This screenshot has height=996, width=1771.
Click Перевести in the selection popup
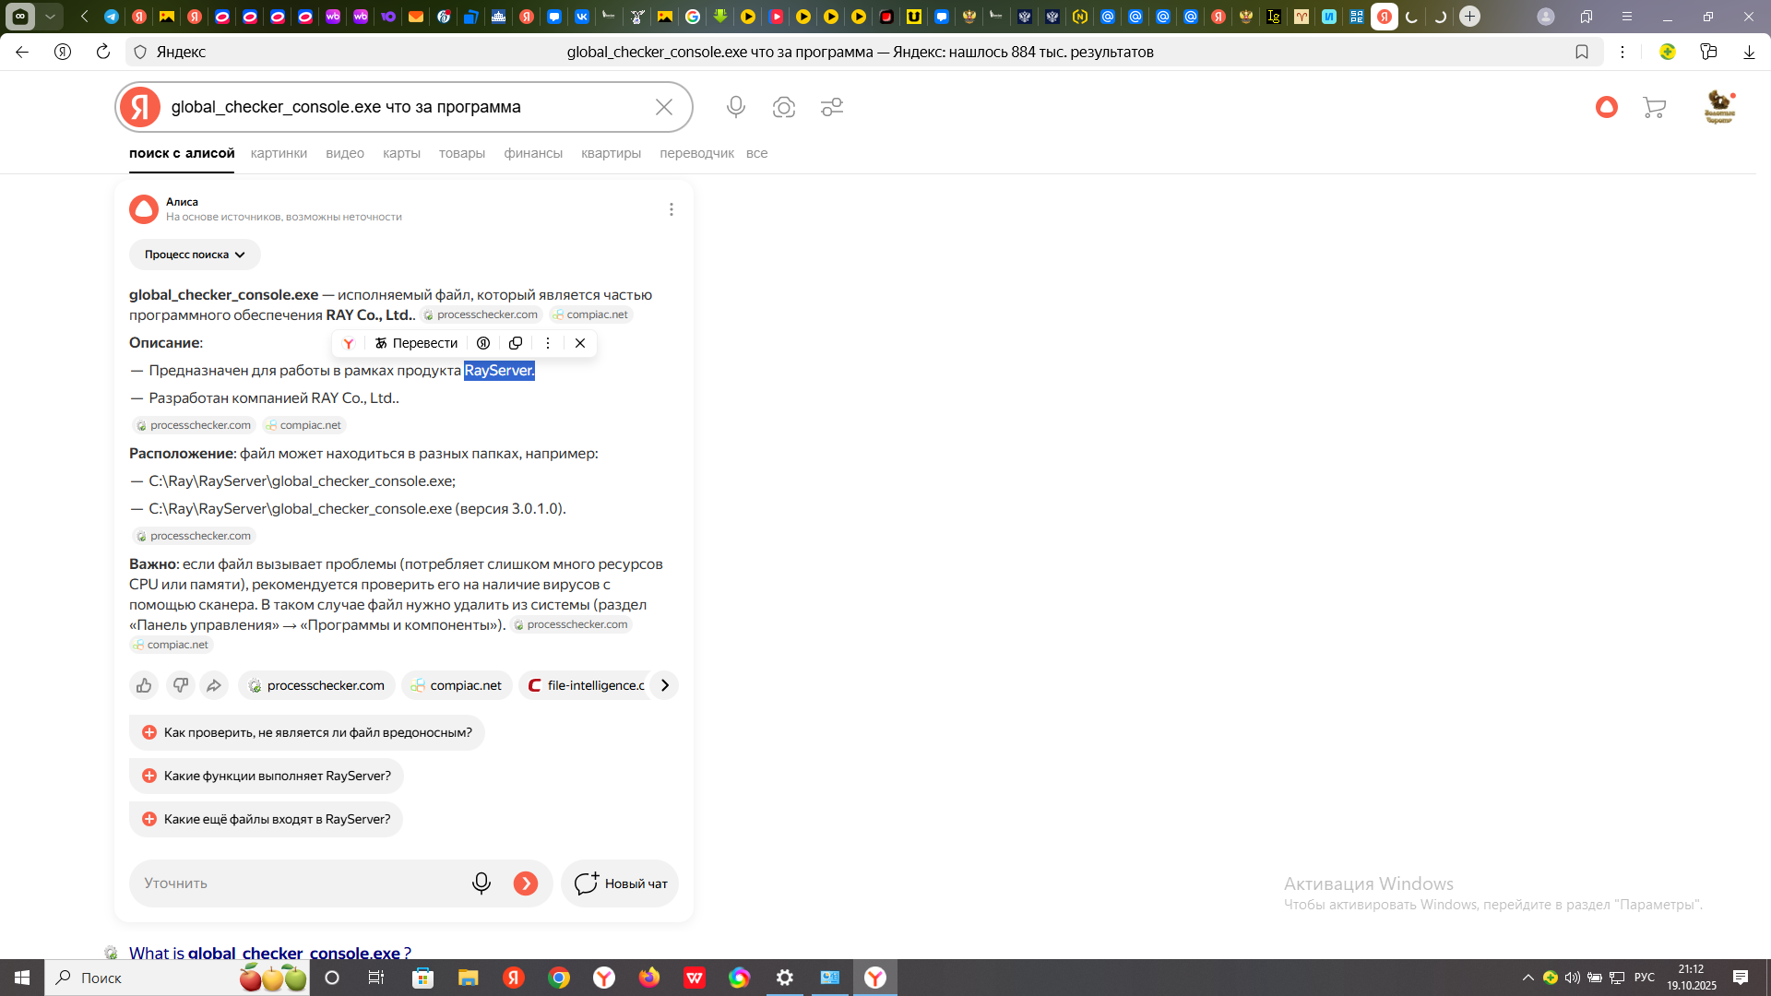(x=416, y=343)
